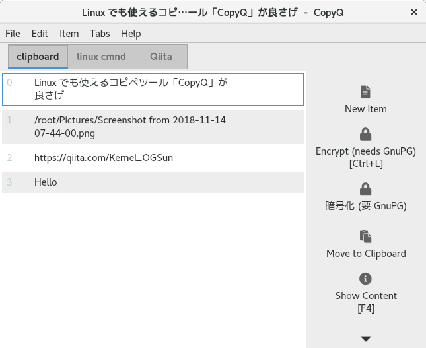Click the Encrypt (needs GnuPG) lock icon
Screen dimensions: 426x348
[x=365, y=134]
